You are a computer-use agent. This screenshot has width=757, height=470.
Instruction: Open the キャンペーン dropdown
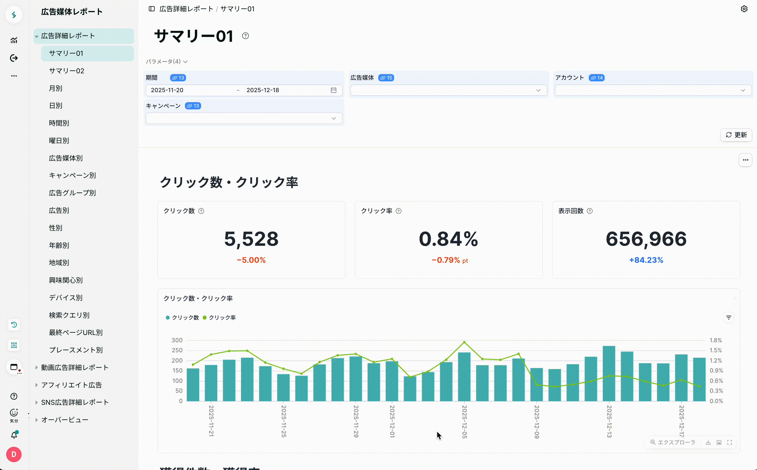244,118
